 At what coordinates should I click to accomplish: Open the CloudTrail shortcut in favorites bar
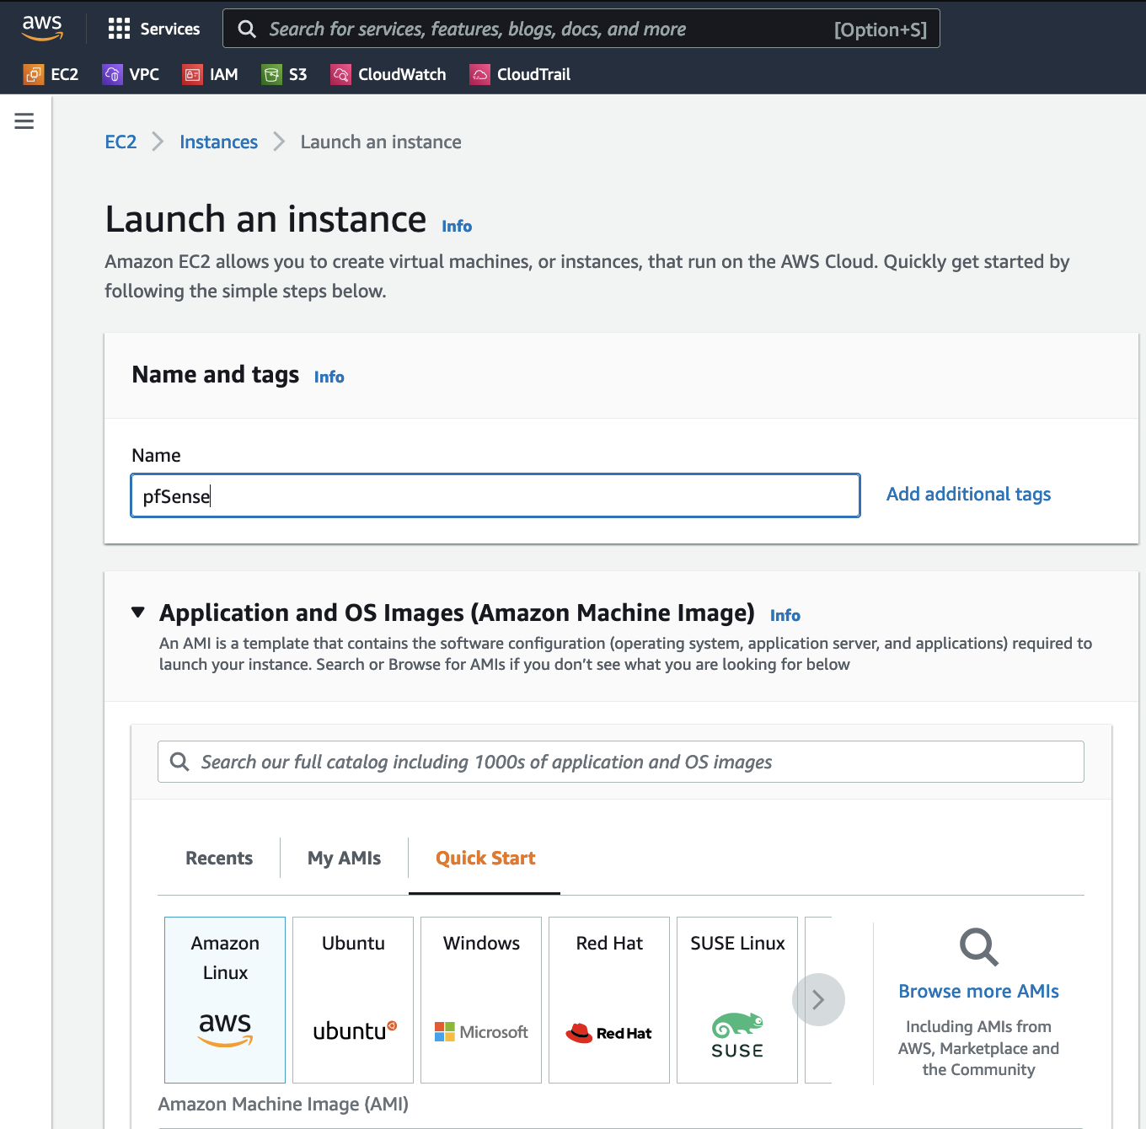point(520,74)
